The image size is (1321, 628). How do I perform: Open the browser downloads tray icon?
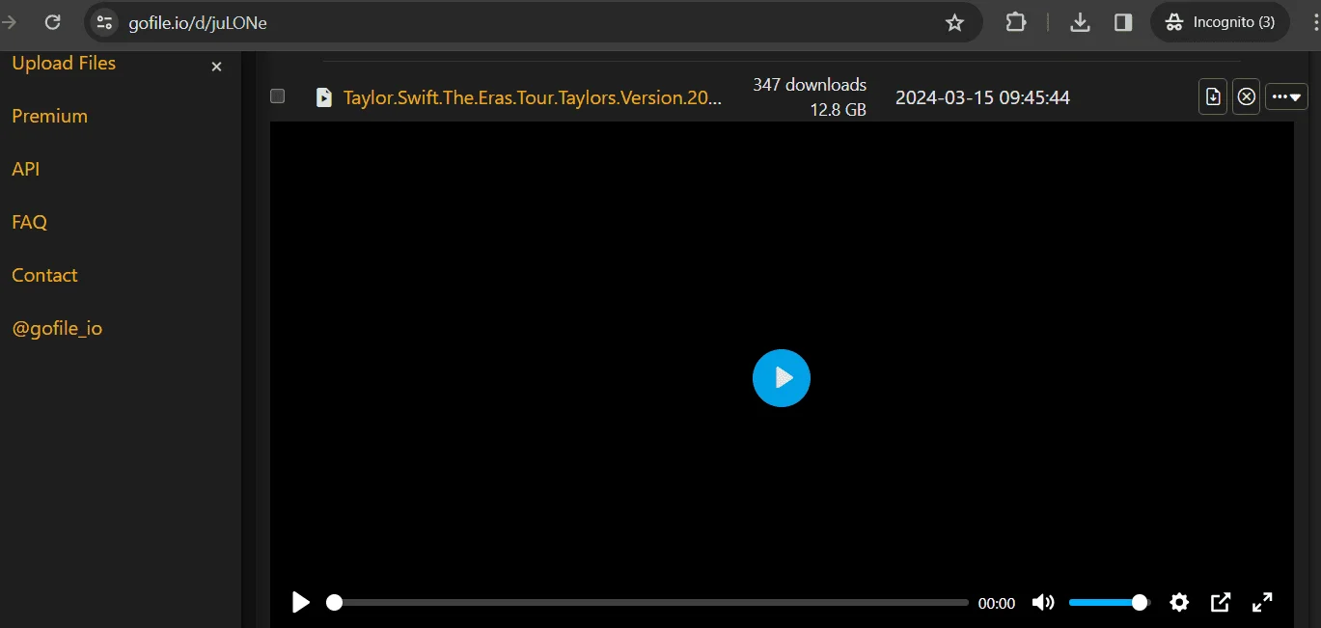[x=1081, y=22]
